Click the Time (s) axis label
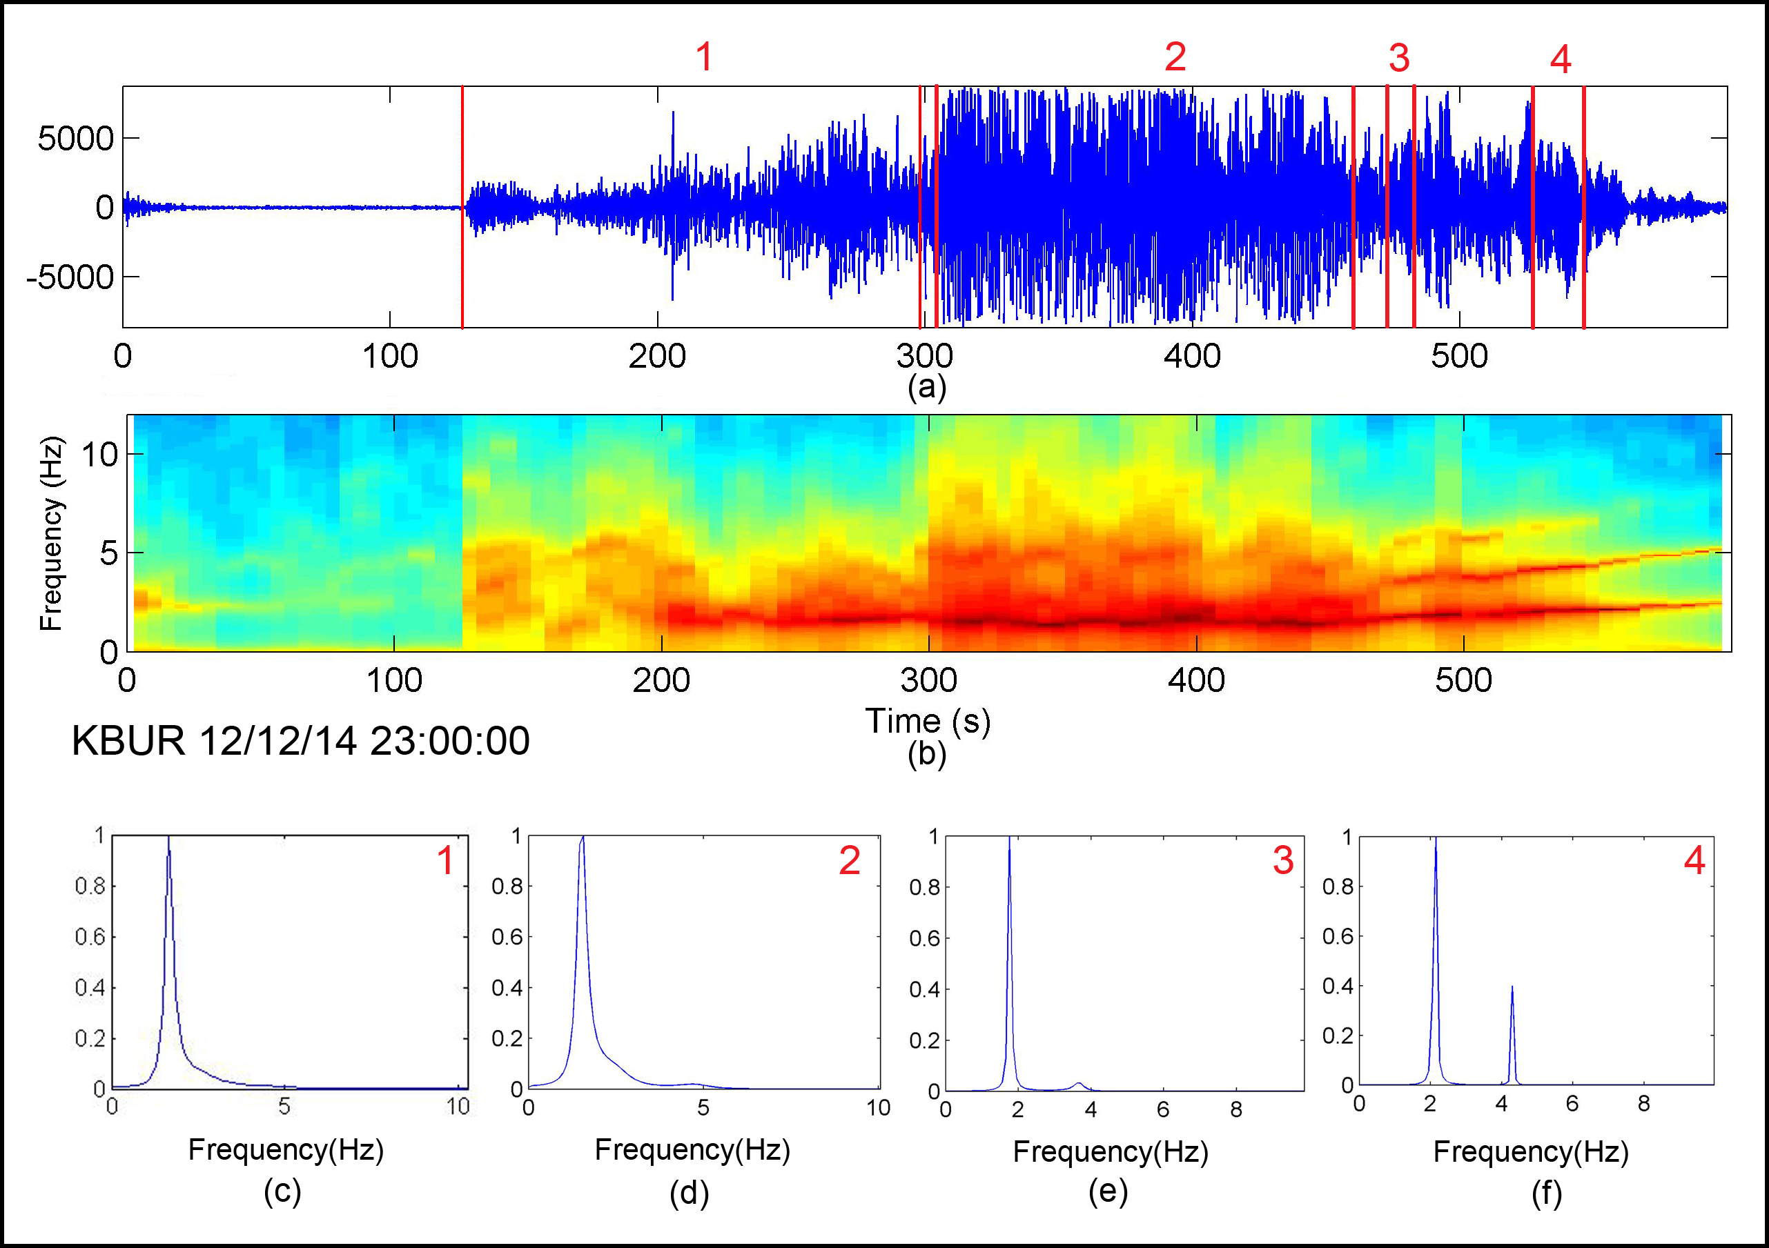Screen dimensions: 1769x1248 928,721
